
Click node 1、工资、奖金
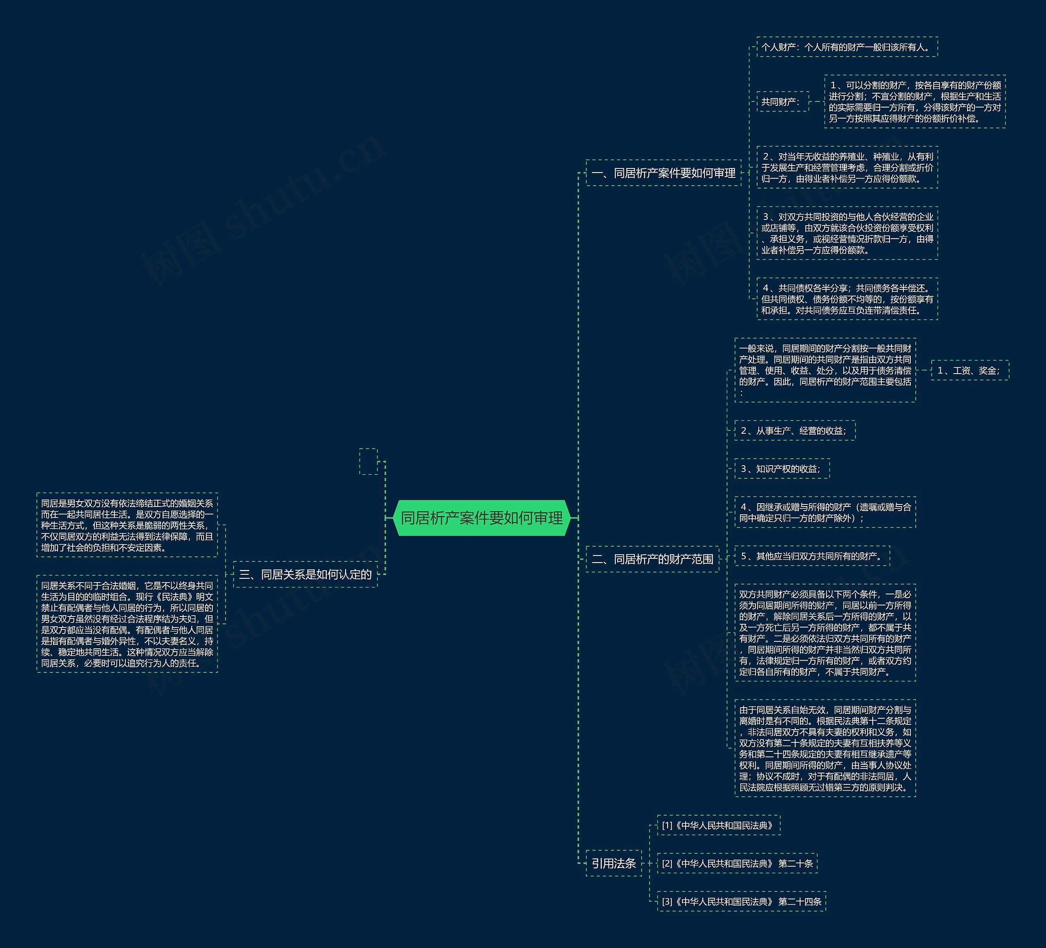pos(969,370)
